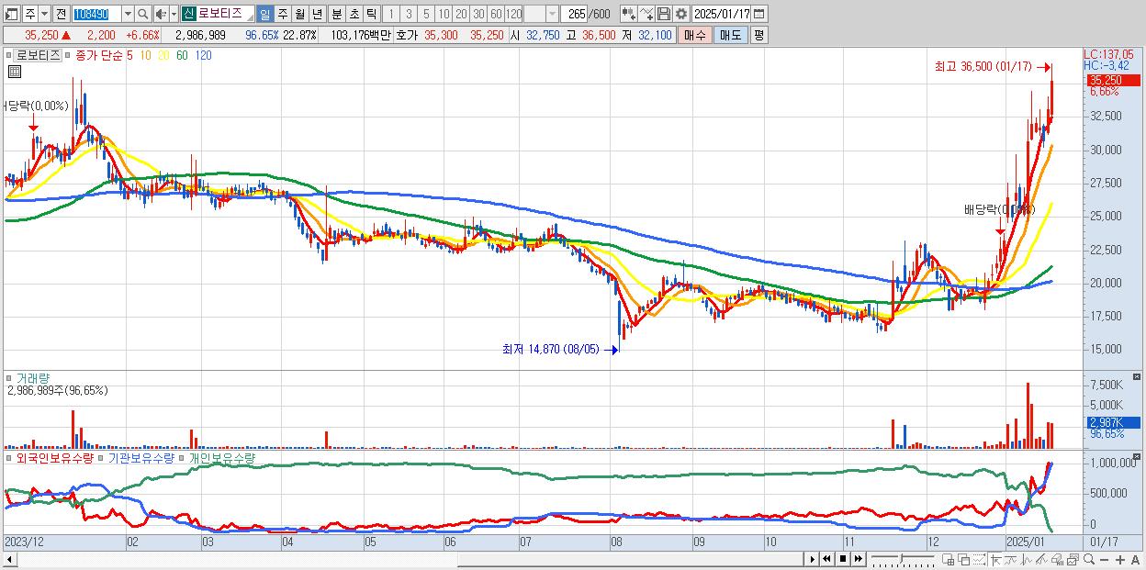
Task: Toggle the 신 credit badge button
Action: coord(187,14)
